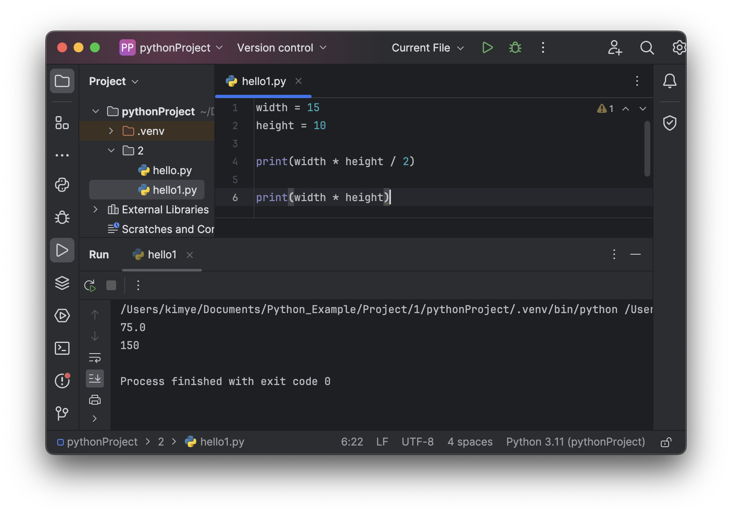
Task: Open the Version control menu
Action: coord(281,48)
